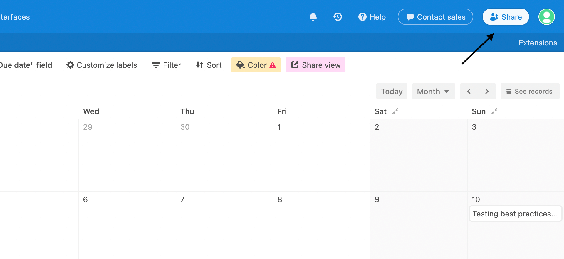Viewport: 564px width, 259px height.
Task: Open the Sort options
Action: (x=209, y=65)
